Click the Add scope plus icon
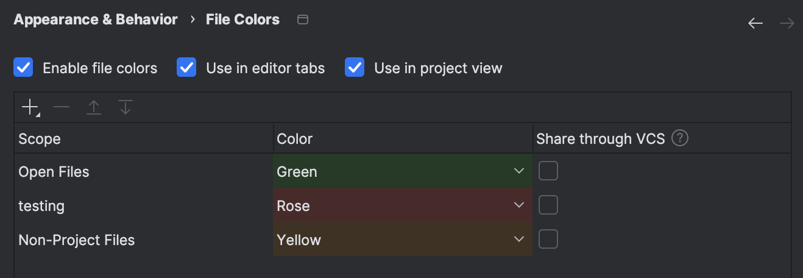This screenshot has height=278, width=803. tap(30, 108)
